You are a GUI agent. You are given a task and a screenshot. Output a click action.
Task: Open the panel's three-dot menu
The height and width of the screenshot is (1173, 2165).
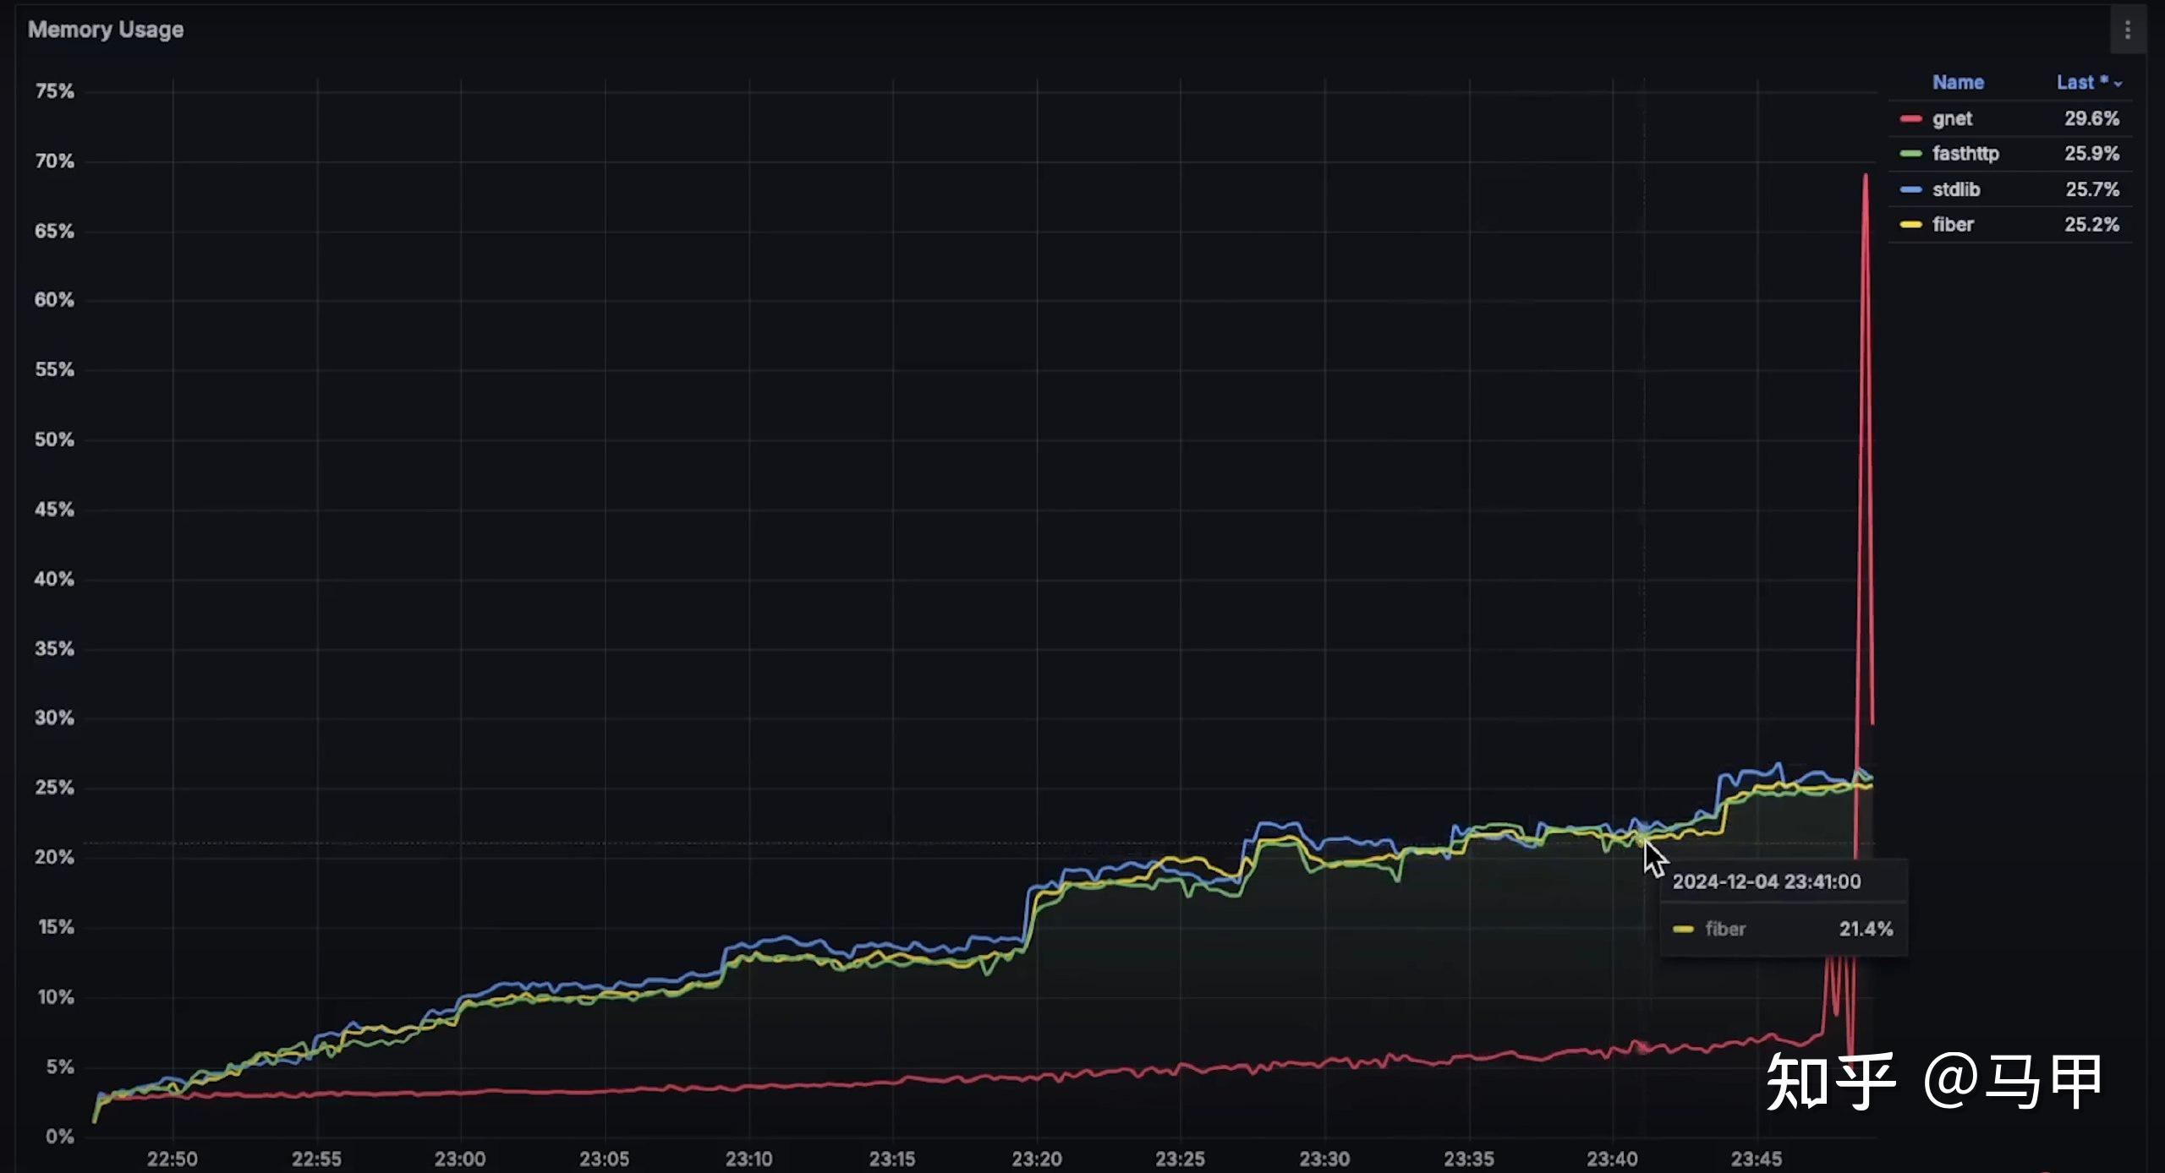2127,30
